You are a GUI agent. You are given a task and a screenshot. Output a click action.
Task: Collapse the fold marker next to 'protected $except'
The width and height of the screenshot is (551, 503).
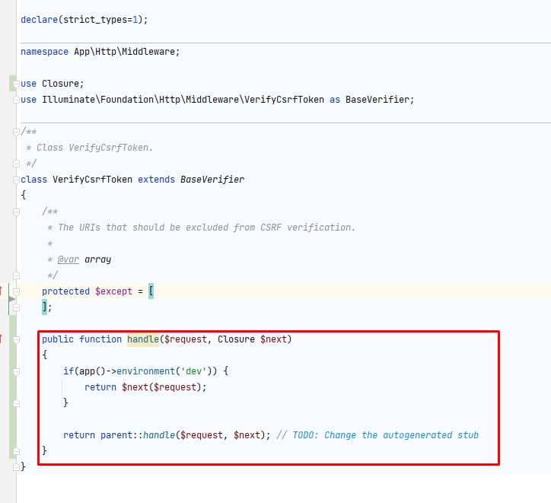point(16,291)
